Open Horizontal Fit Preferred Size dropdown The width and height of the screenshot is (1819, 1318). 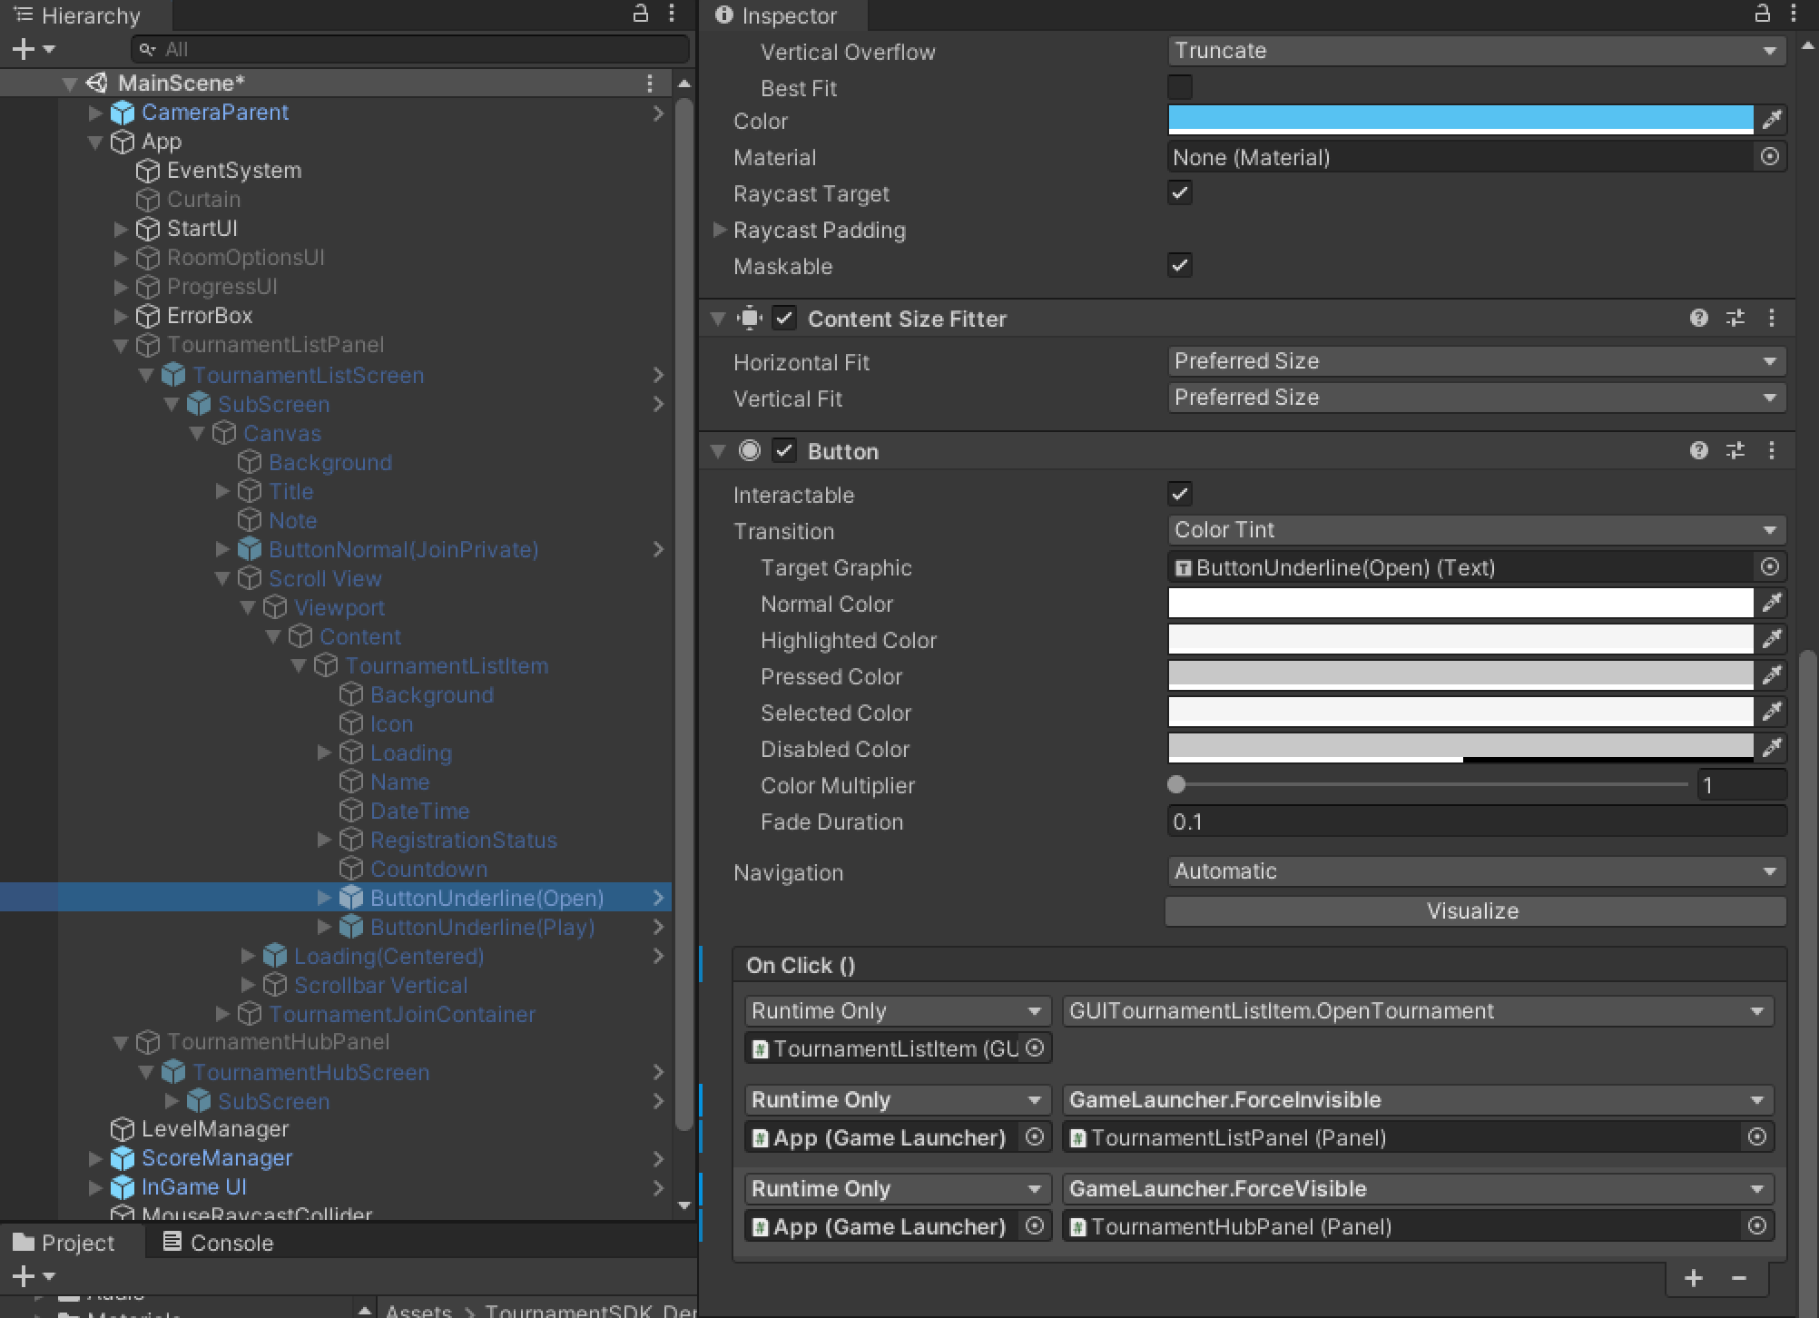tap(1475, 361)
